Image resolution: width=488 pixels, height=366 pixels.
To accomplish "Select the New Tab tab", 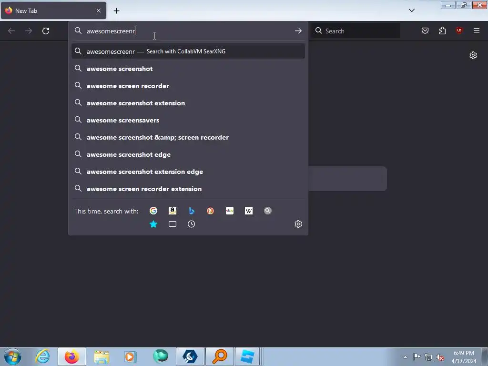I will [x=53, y=10].
